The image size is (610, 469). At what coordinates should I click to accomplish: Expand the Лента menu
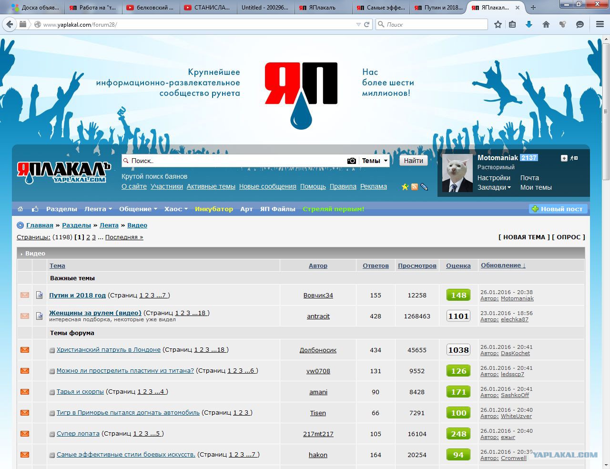coord(98,209)
